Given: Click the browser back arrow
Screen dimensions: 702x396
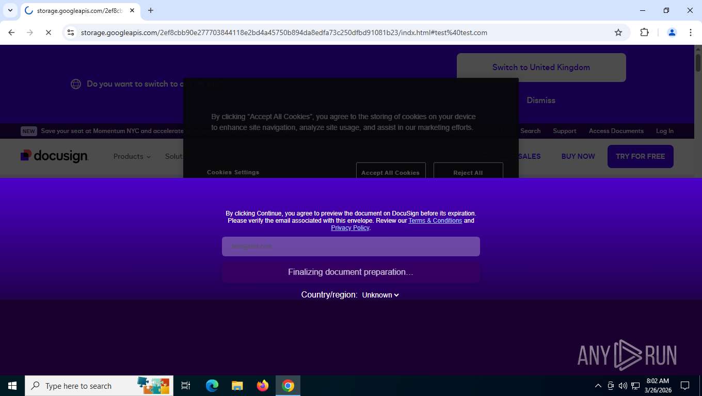Looking at the screenshot, I should (x=11, y=32).
